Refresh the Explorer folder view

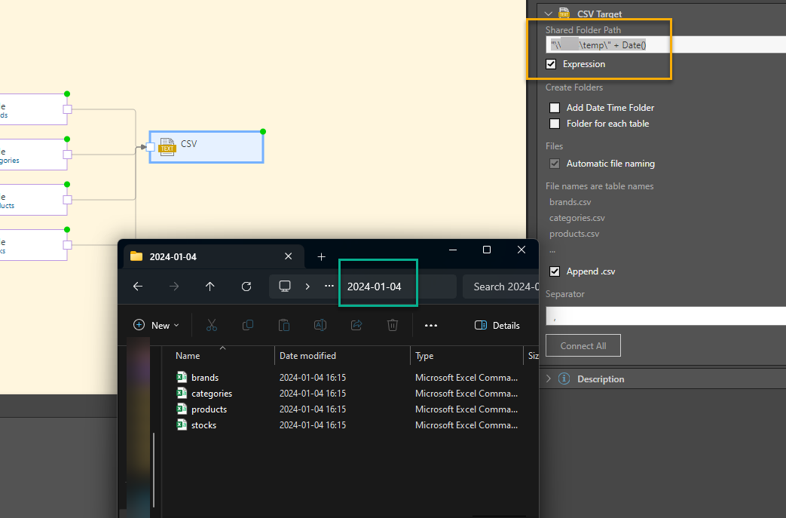coord(246,287)
